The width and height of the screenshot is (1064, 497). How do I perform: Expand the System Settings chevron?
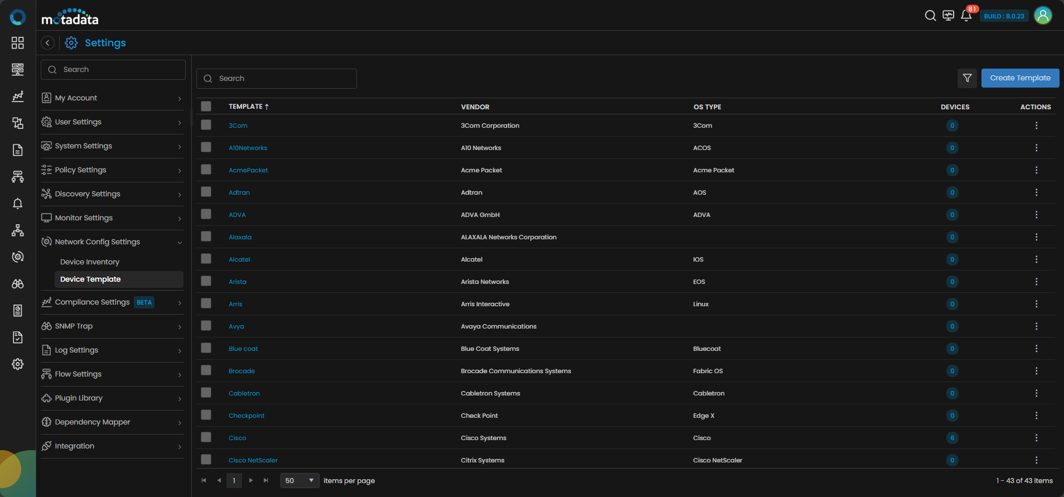coord(180,147)
